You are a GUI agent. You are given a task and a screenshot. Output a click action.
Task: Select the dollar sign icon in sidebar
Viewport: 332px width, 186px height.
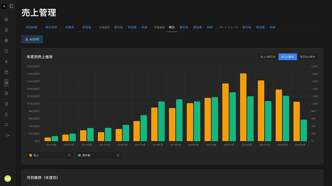(6, 61)
